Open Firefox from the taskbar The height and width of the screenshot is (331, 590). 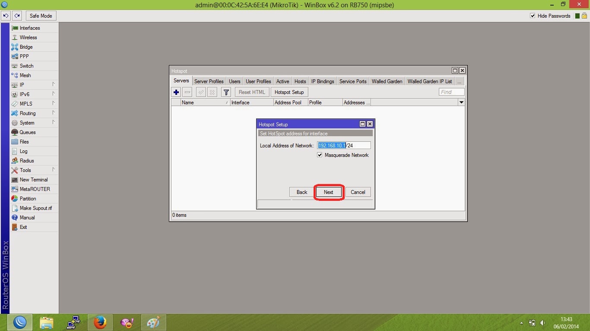click(x=100, y=322)
